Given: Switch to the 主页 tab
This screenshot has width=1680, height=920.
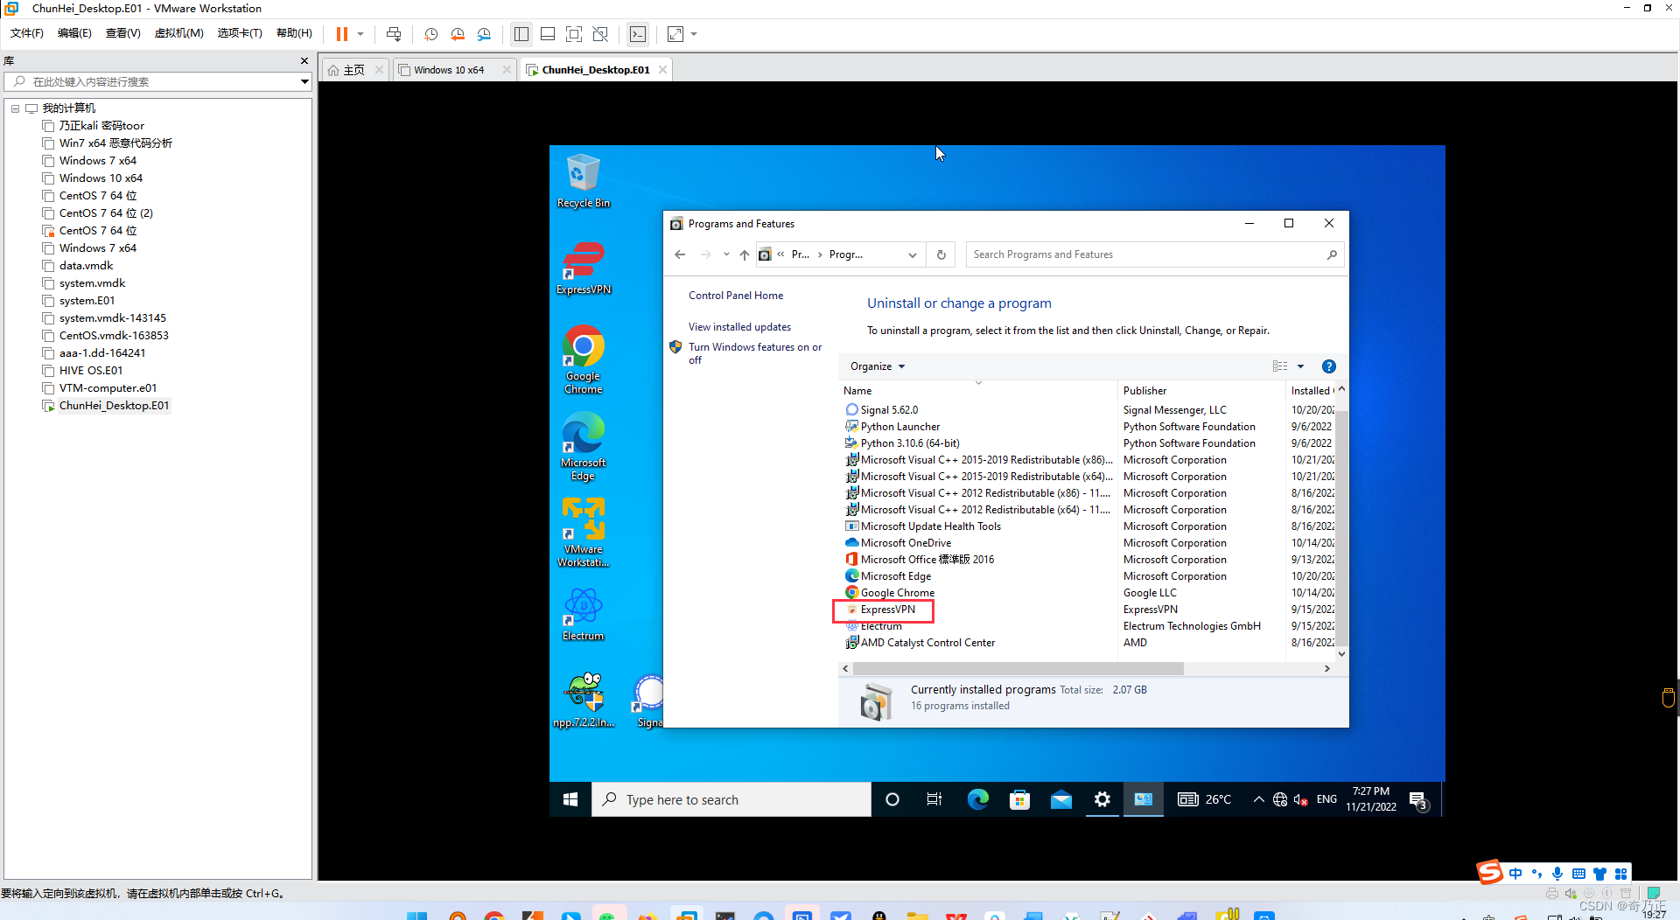Looking at the screenshot, I should 353,70.
